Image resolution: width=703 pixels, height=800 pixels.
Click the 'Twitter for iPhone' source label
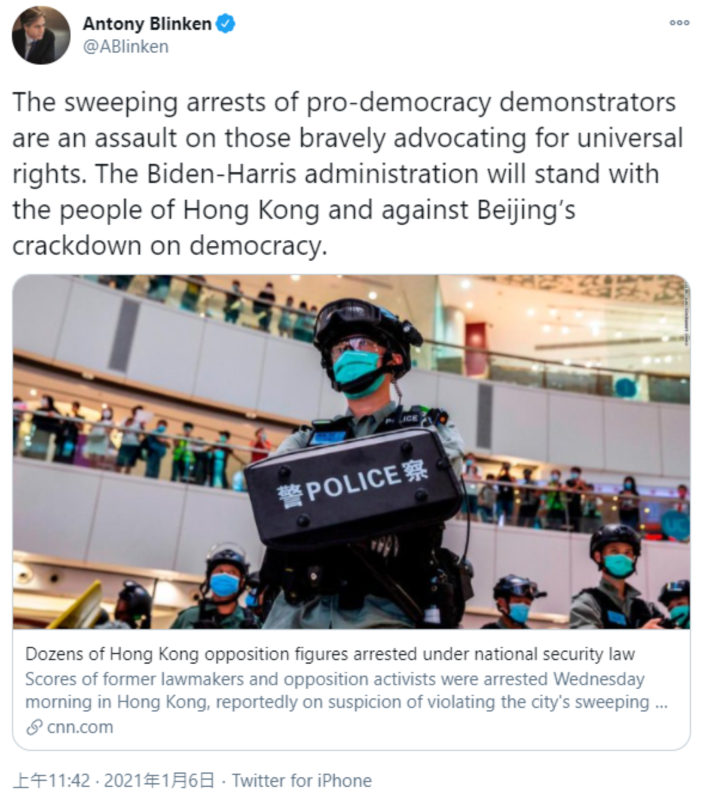click(x=302, y=781)
